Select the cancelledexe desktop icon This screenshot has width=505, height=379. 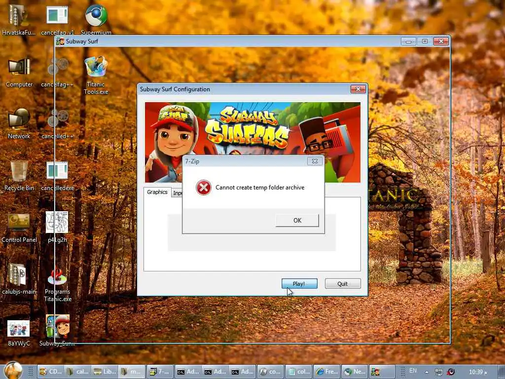tap(57, 176)
